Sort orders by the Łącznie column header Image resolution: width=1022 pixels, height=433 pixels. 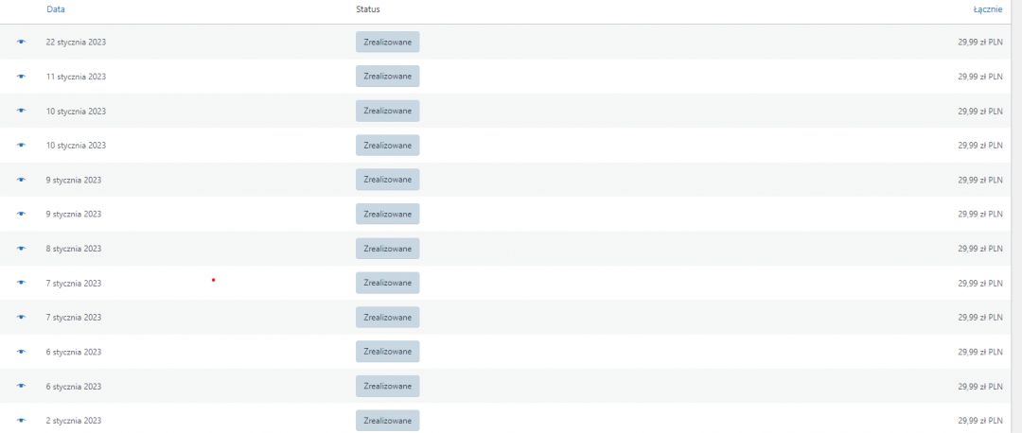[988, 9]
